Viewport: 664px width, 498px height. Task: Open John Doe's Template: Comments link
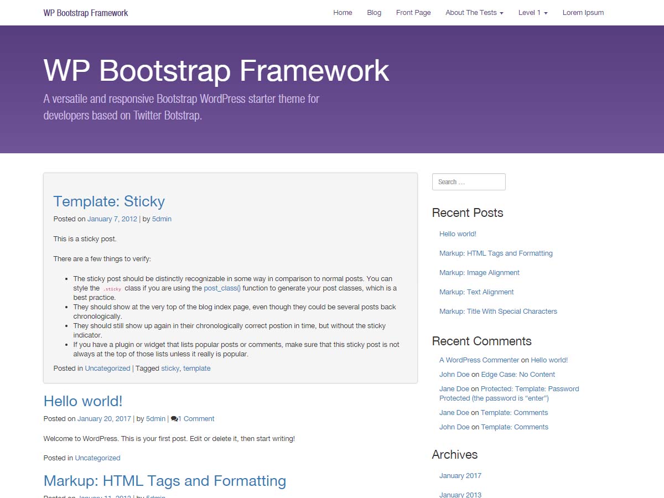(x=515, y=427)
